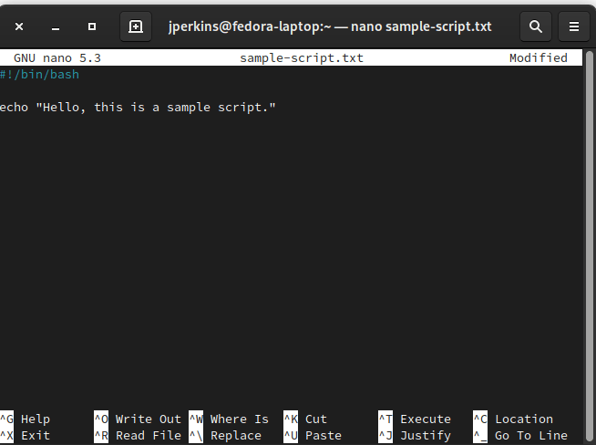Click the Where Is shortcut

pos(239,419)
